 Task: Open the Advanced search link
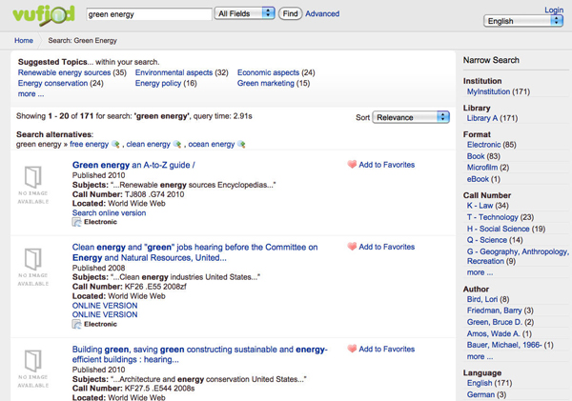tap(322, 14)
